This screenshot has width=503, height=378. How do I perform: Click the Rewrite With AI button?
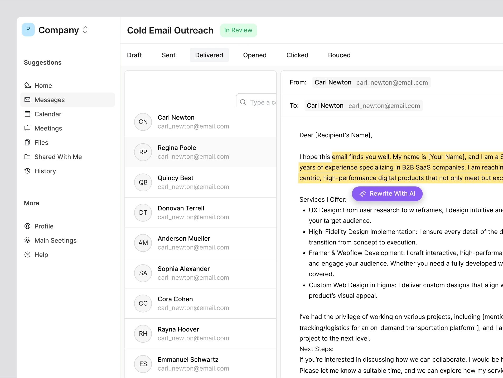pyautogui.click(x=387, y=193)
